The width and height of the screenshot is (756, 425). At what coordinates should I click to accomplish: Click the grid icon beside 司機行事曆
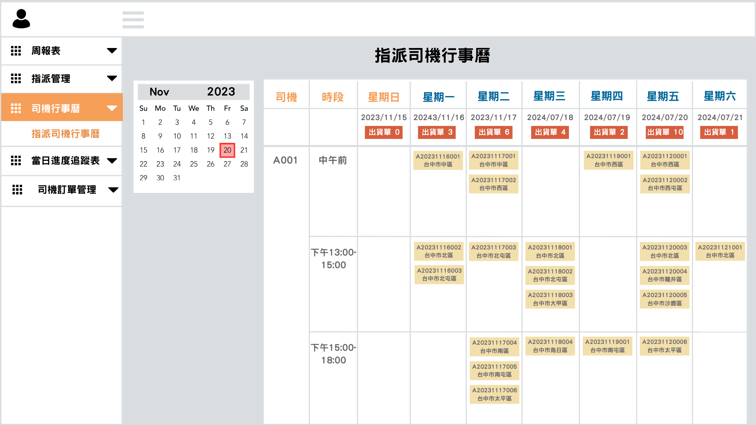16,108
